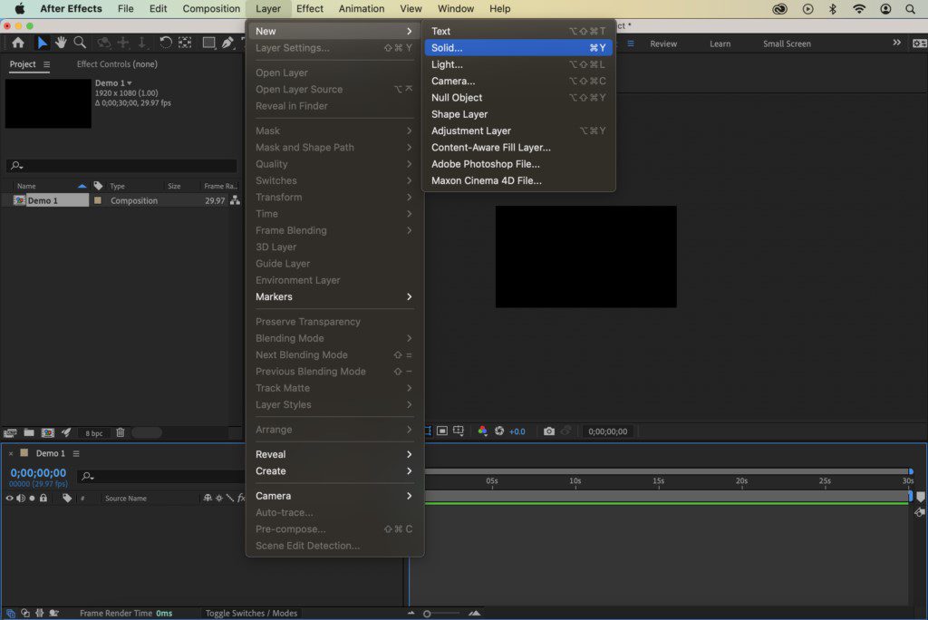
Task: Click the Bluetooth menu bar icon
Action: (832, 9)
